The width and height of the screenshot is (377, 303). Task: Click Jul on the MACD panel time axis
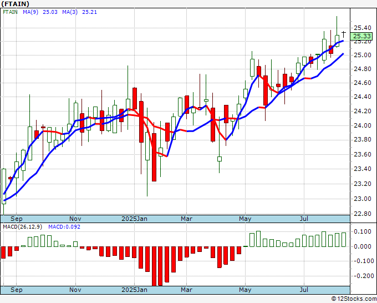point(304,290)
